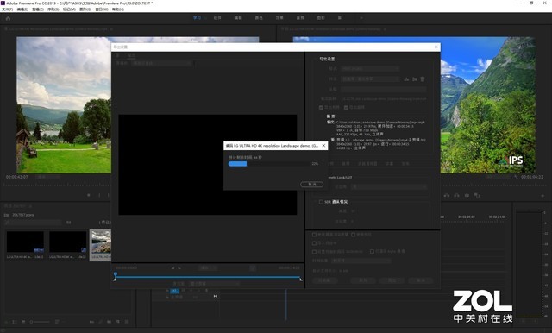This screenshot has width=552, height=333.
Task: Open the 文件(F) menu
Action: click(8, 9)
